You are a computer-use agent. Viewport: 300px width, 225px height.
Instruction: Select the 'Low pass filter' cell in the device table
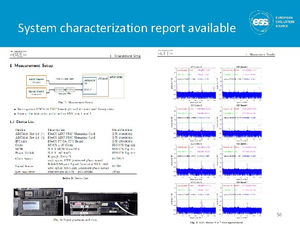tap(25, 172)
